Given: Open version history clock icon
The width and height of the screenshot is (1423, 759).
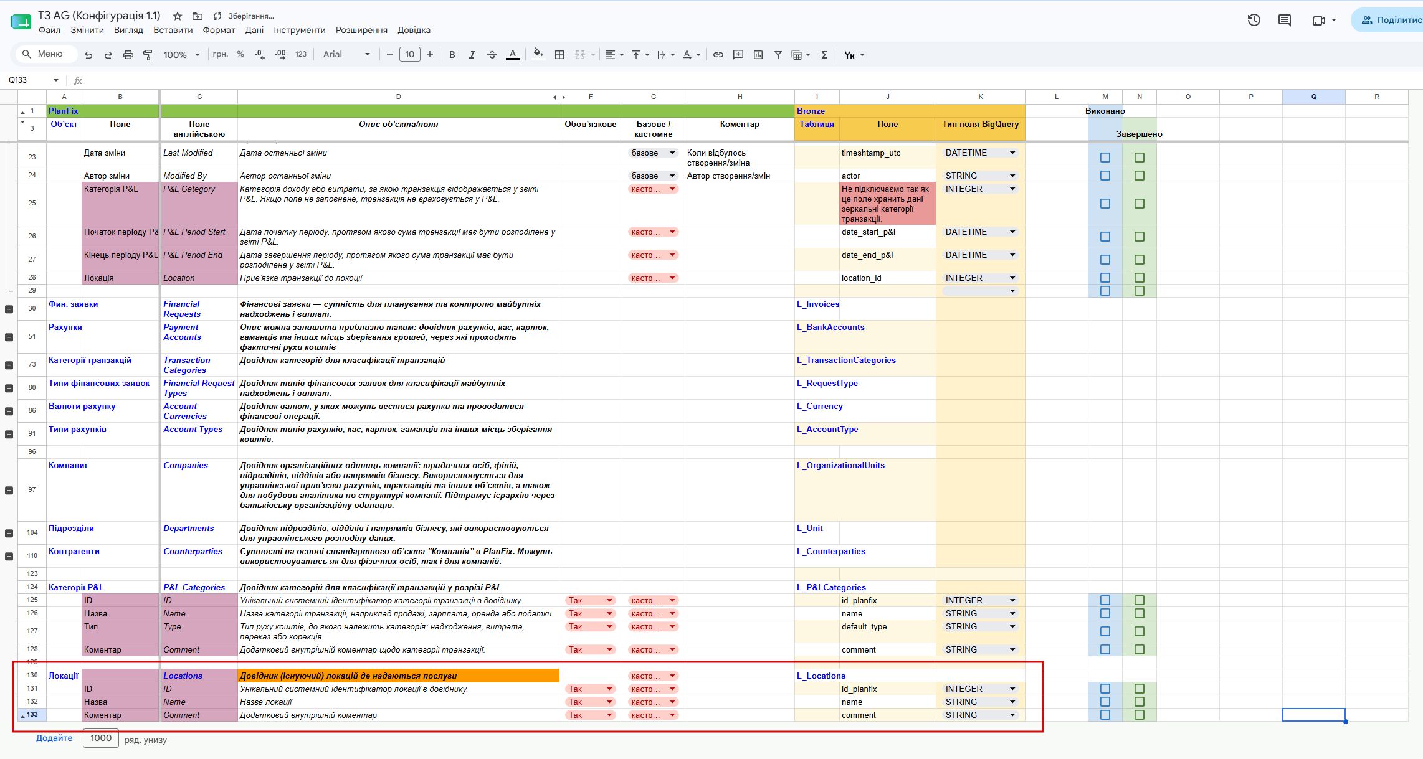Looking at the screenshot, I should coord(1254,20).
